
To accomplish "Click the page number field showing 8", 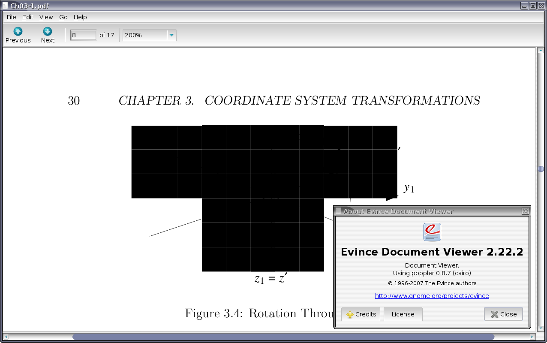I will (x=83, y=35).
